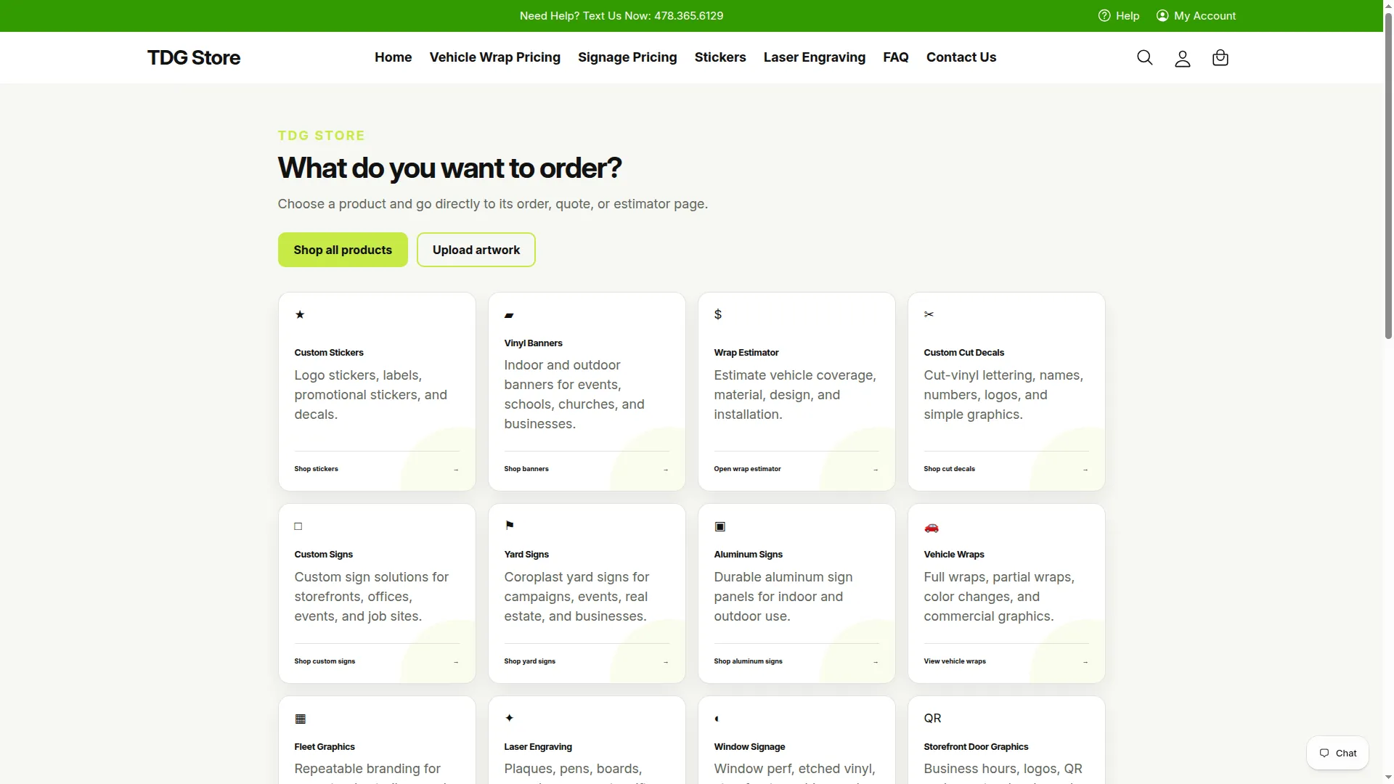This screenshot has height=784, width=1394.
Task: Open the Chat widget button
Action: point(1337,753)
